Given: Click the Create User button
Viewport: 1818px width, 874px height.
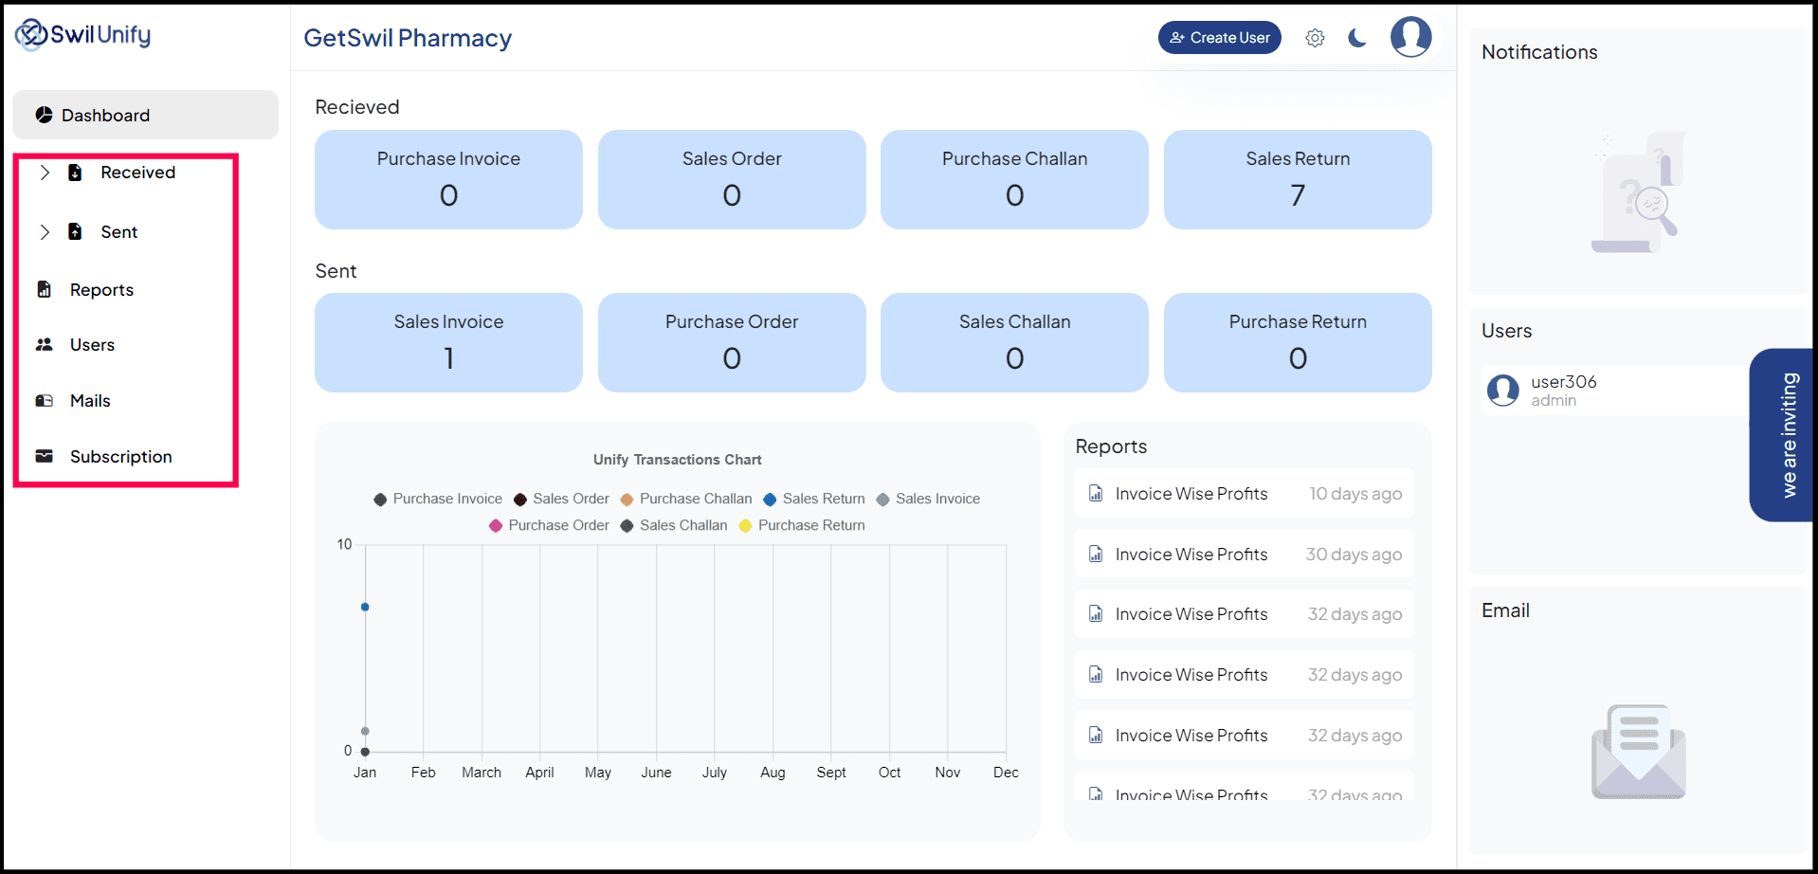Looking at the screenshot, I should (1219, 37).
